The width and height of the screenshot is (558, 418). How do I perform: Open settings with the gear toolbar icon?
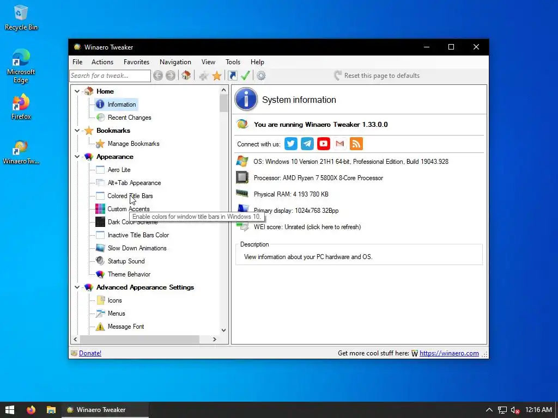tap(261, 75)
